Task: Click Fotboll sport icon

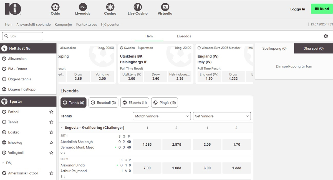Action: [4, 112]
